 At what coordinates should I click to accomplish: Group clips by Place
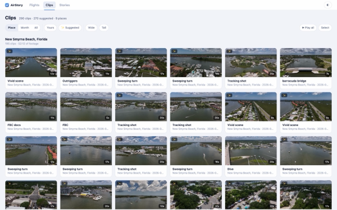12,27
